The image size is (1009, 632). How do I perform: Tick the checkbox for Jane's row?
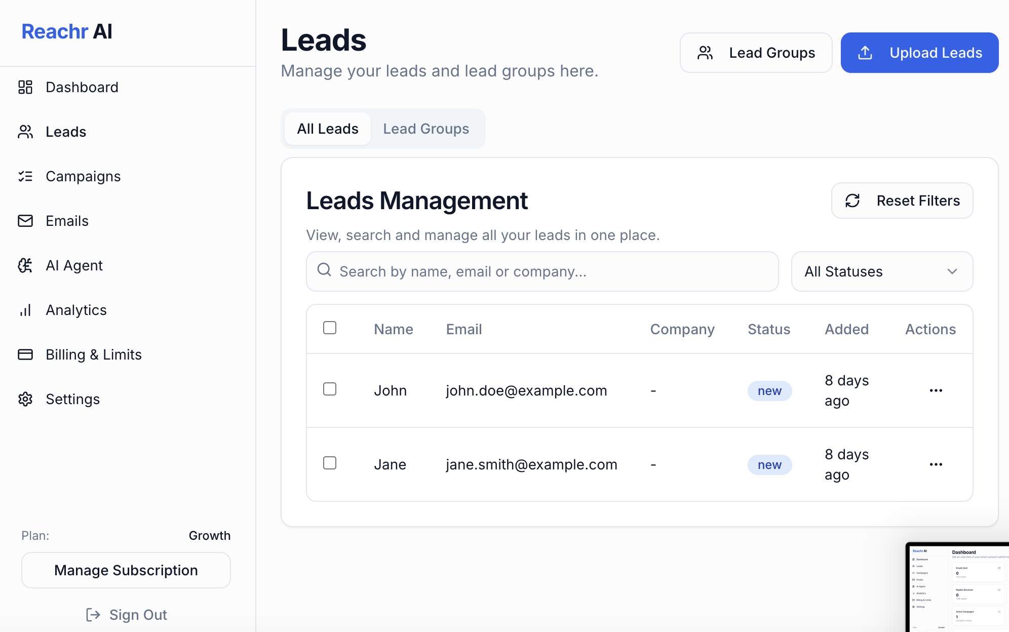tap(330, 463)
